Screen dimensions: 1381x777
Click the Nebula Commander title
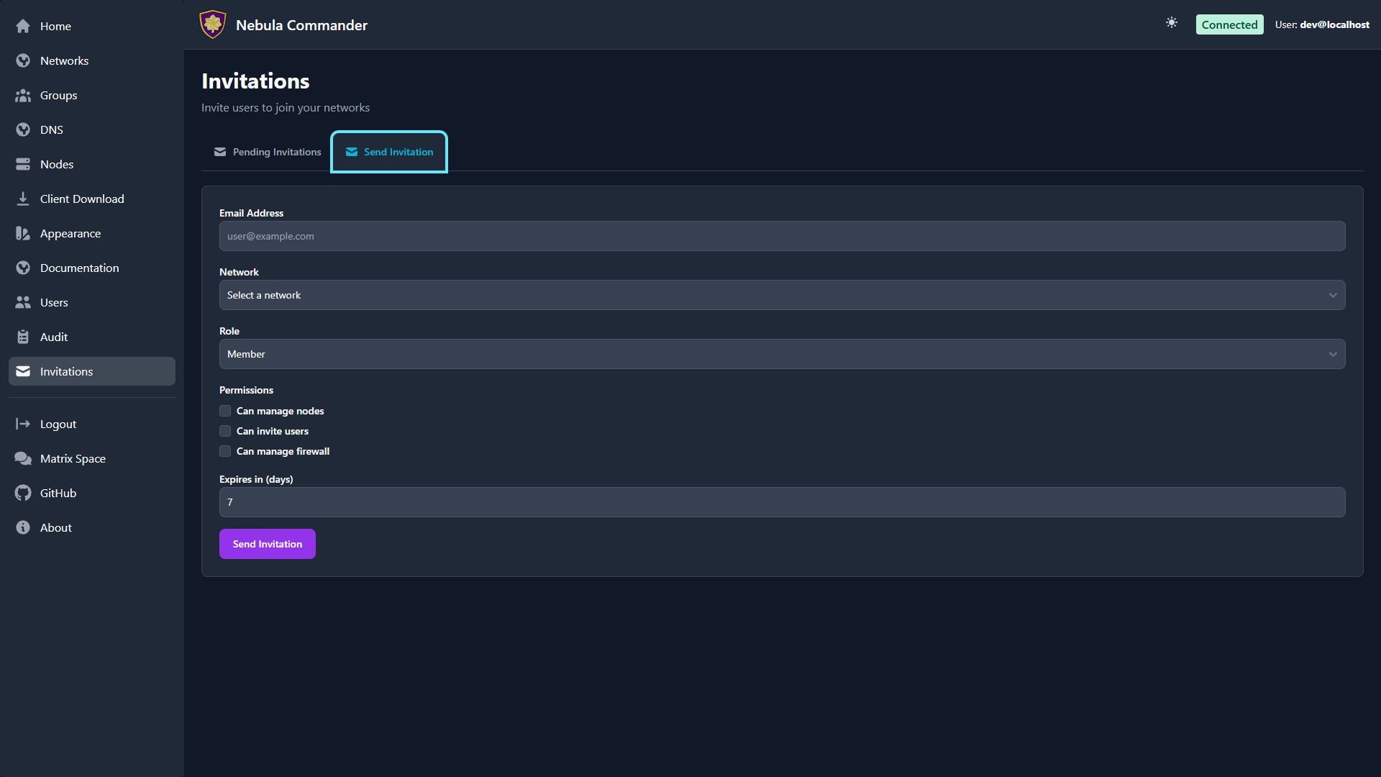coord(301,25)
